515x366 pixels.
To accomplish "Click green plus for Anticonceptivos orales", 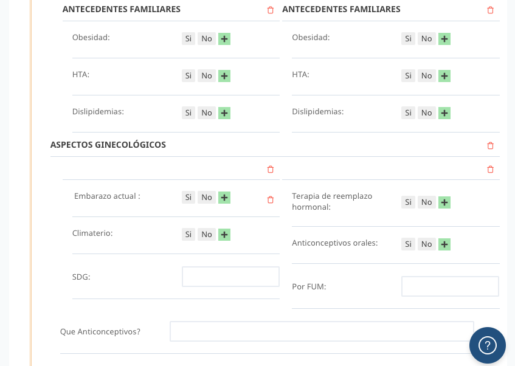I will (444, 244).
